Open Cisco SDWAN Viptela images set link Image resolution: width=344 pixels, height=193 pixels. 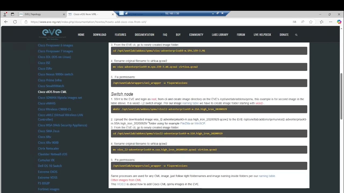[60, 98]
